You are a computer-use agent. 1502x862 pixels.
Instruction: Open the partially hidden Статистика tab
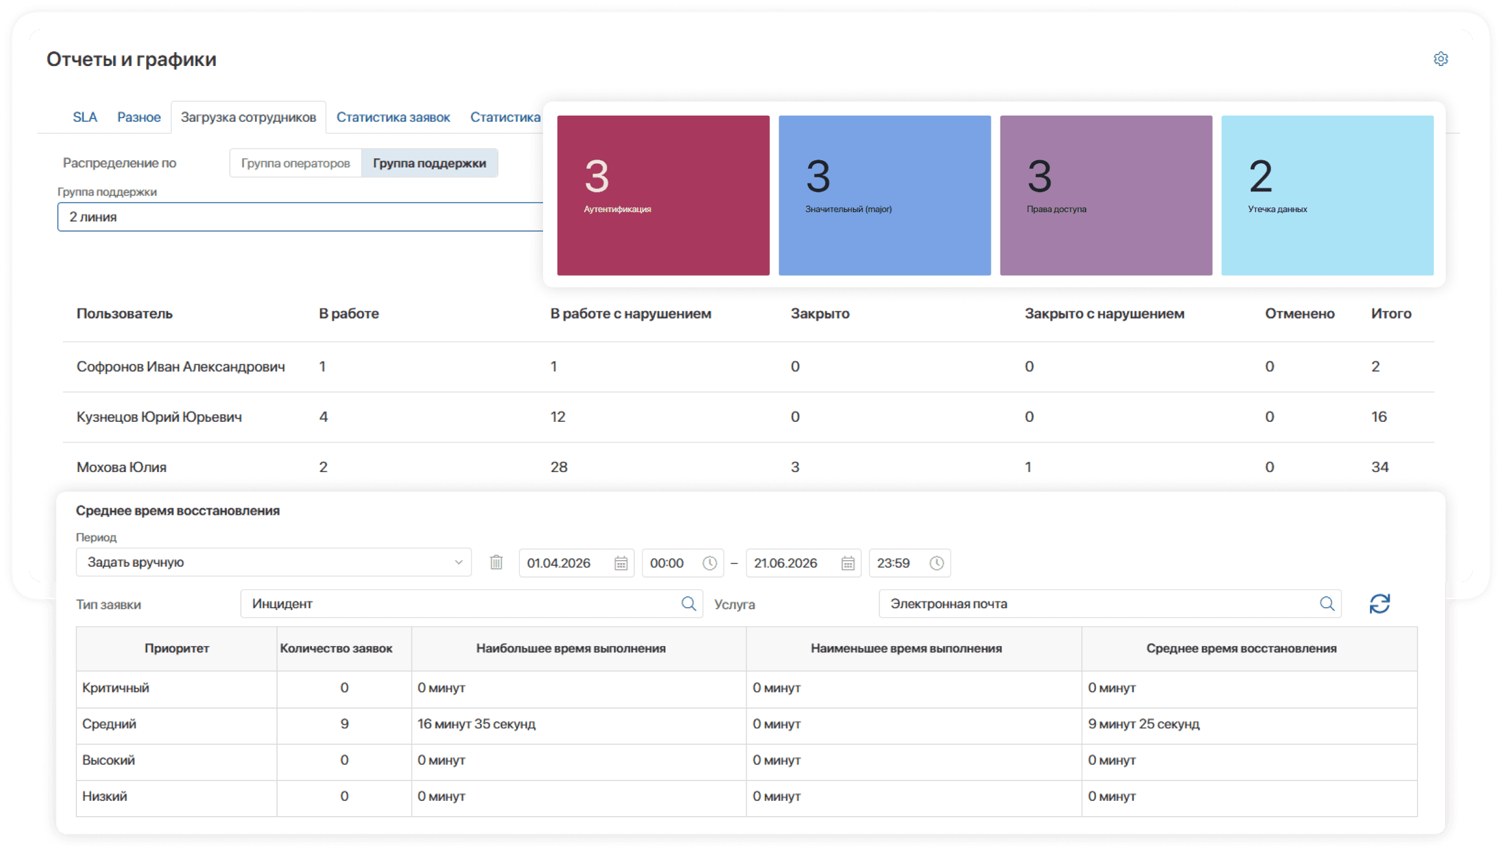pyautogui.click(x=505, y=117)
